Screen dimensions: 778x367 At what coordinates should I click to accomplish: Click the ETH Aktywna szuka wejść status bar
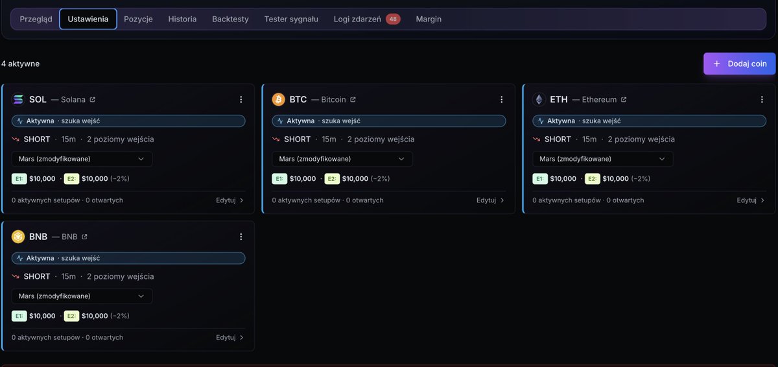click(650, 121)
